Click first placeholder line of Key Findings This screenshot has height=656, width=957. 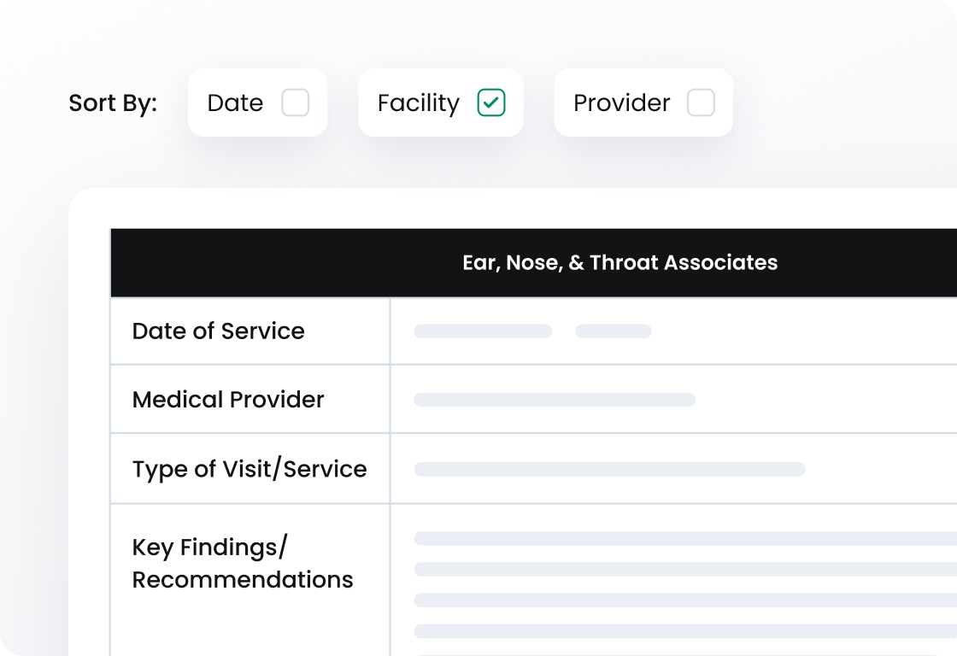pos(685,538)
